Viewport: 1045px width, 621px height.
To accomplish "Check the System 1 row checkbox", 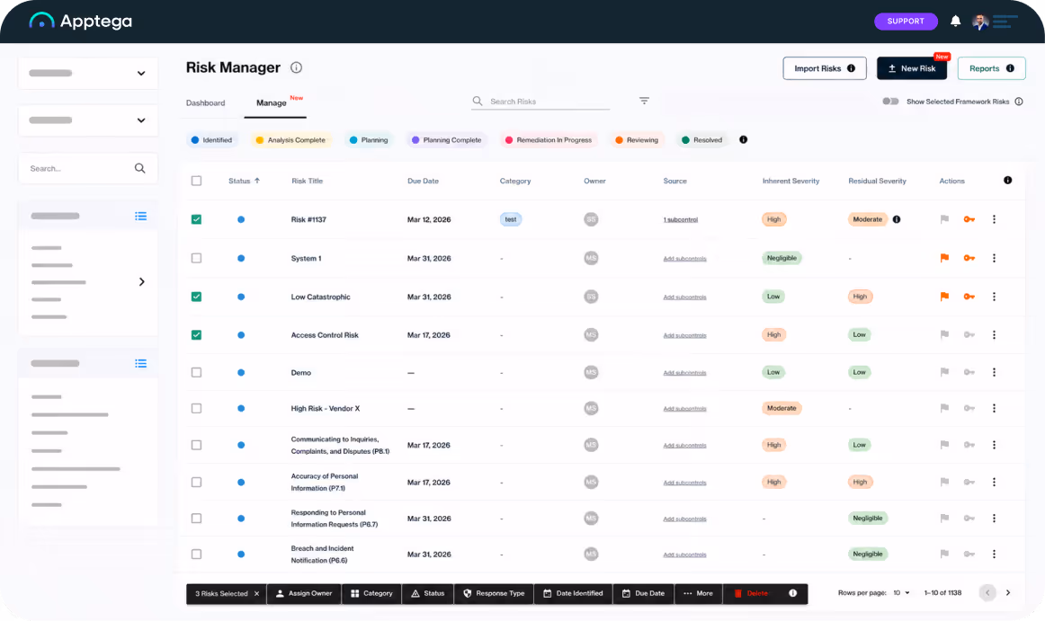I will tap(196, 258).
